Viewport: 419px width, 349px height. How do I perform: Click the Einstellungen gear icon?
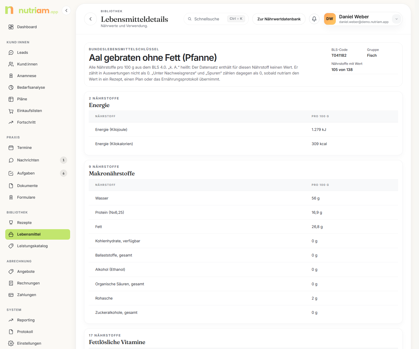click(x=11, y=343)
